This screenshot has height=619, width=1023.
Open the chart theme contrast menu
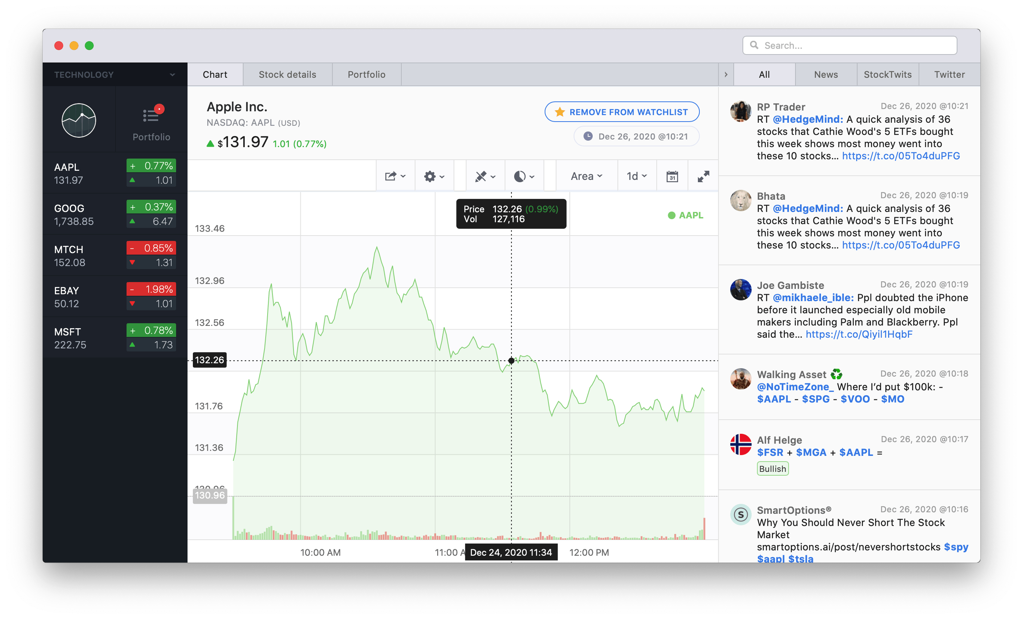[x=524, y=176]
